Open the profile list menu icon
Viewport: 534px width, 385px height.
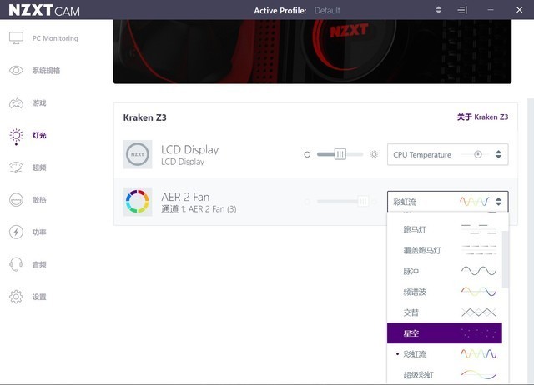coord(462,10)
